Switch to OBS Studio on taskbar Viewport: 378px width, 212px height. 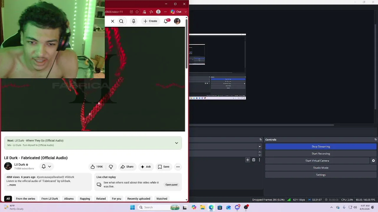[246, 207]
